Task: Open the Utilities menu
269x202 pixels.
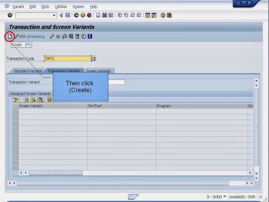Action: 61,6
